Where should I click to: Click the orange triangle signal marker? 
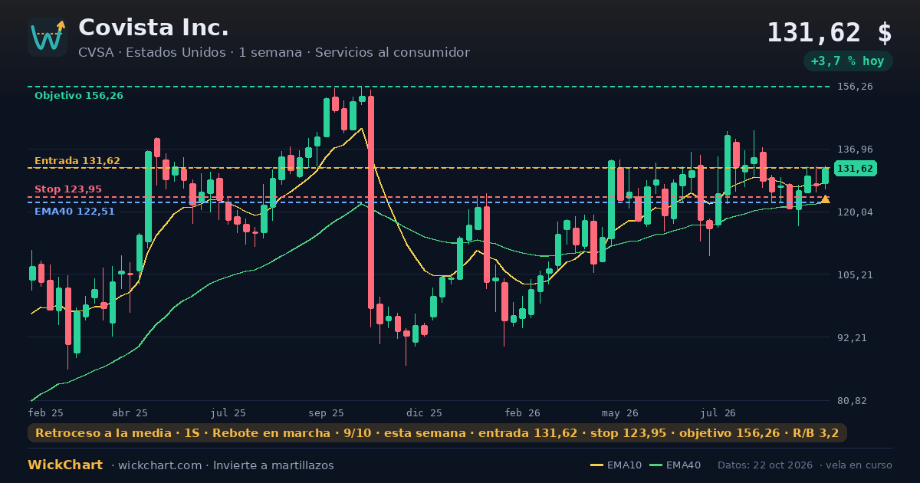coord(825,199)
